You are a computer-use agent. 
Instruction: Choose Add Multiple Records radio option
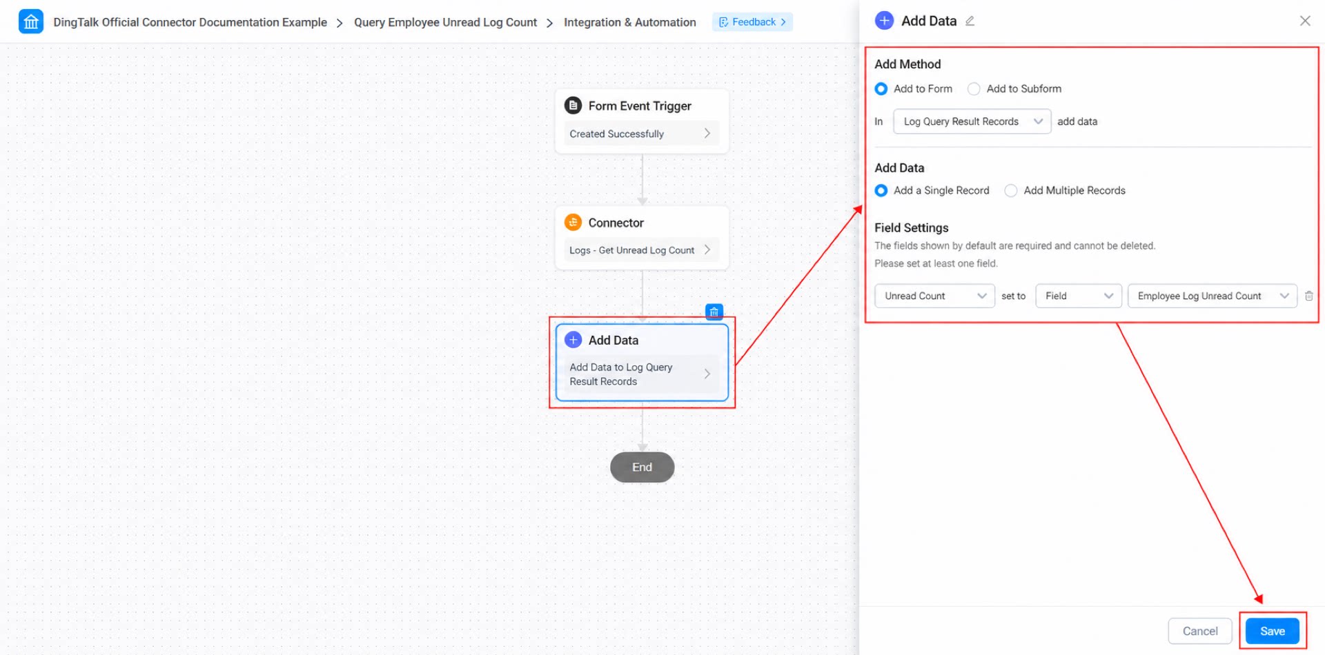point(1011,191)
